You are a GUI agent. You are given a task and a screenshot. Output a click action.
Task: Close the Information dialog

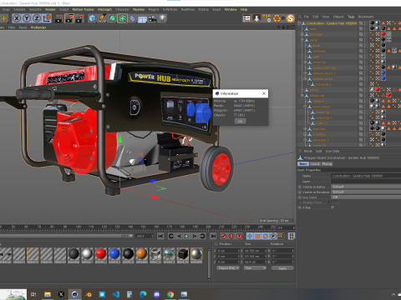coord(264,93)
